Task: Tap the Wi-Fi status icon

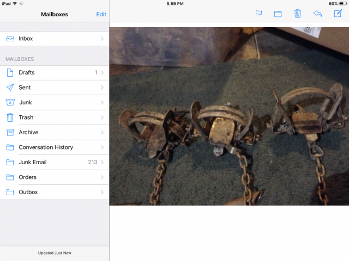Action: tap(15, 4)
